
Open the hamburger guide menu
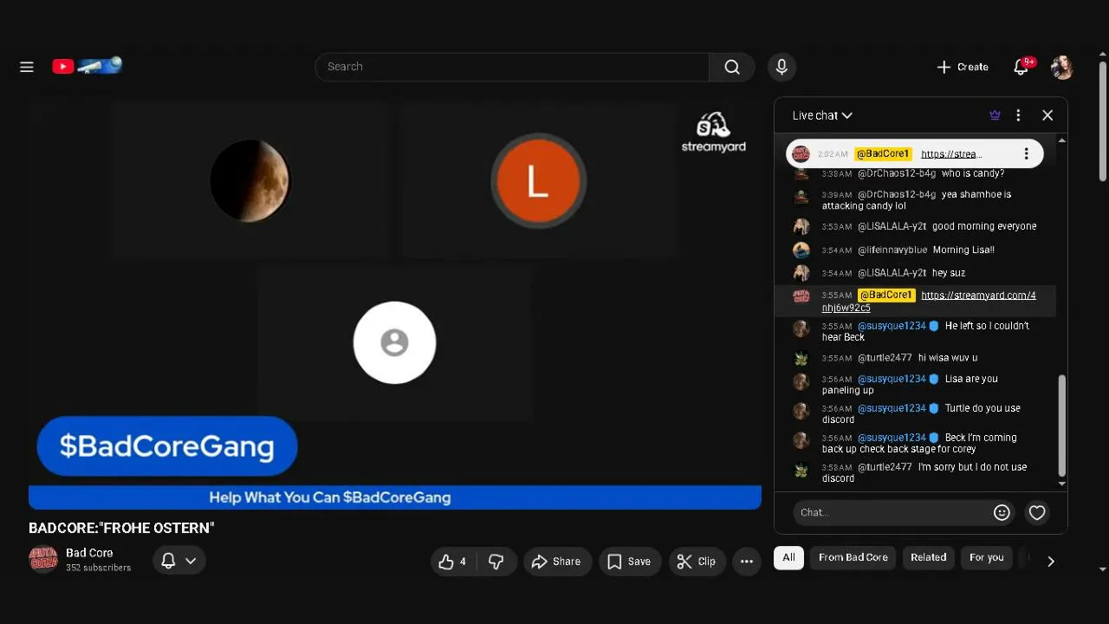click(27, 67)
